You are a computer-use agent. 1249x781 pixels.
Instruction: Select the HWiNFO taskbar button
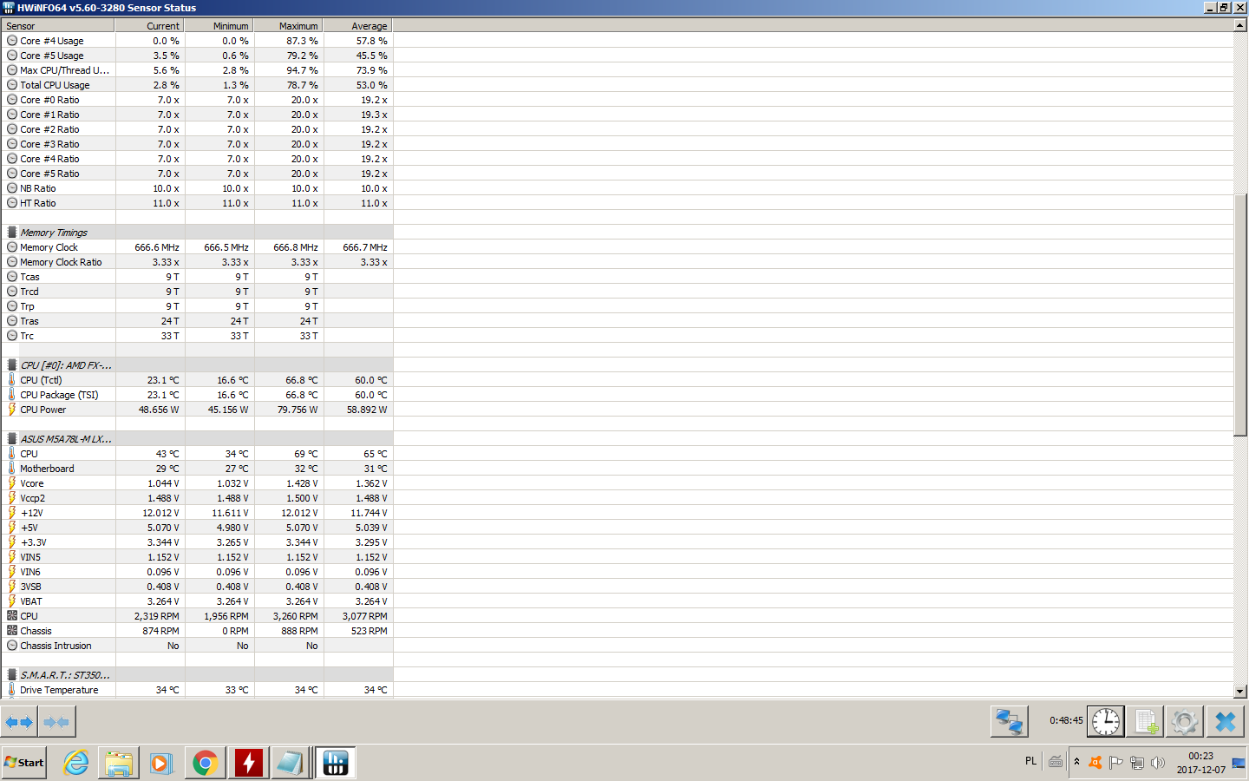coord(335,763)
